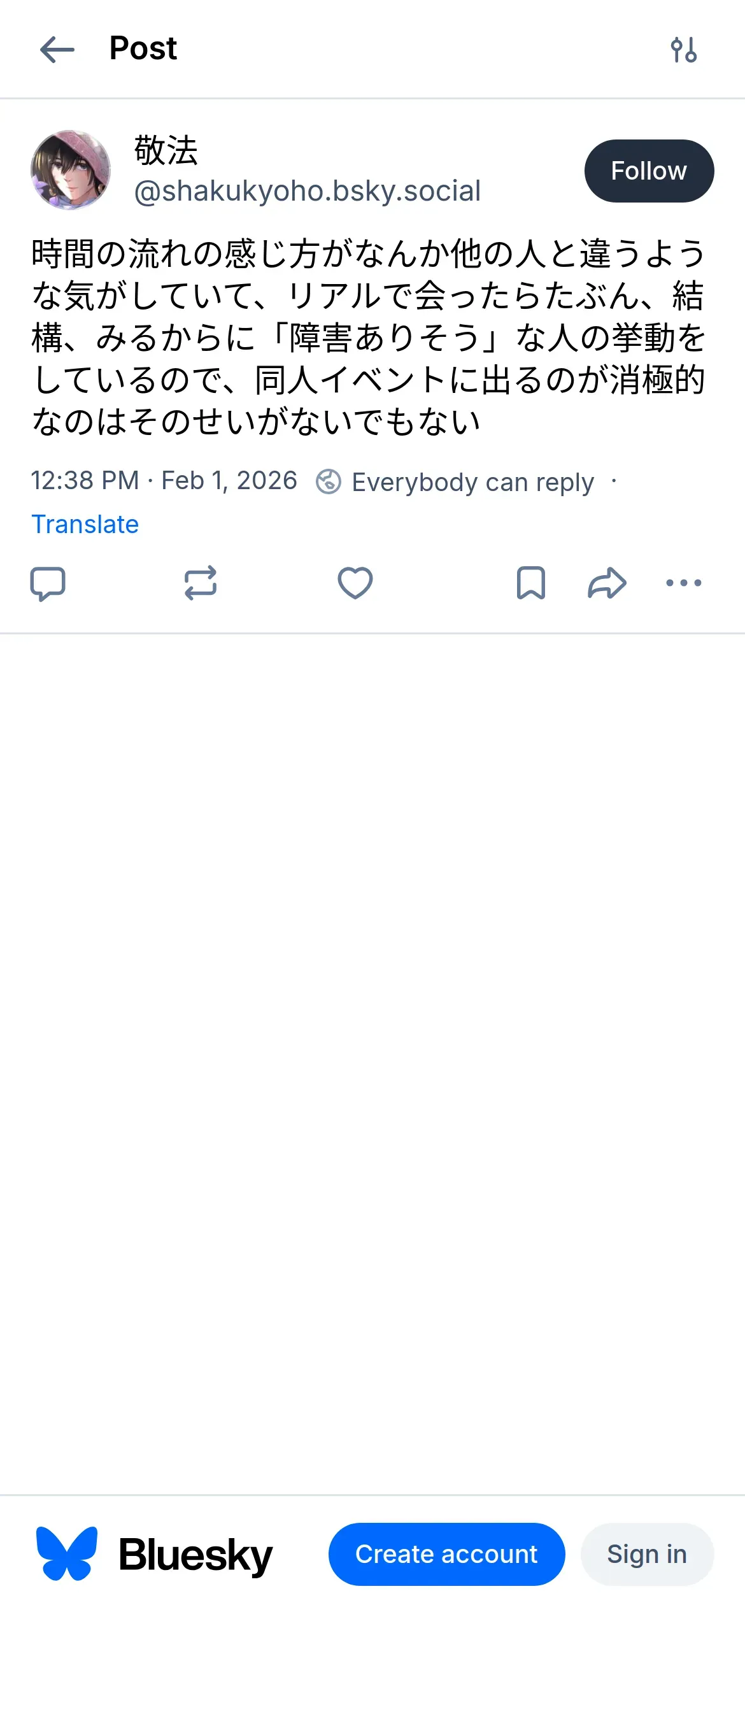Click the reply speech bubble icon

[48, 583]
